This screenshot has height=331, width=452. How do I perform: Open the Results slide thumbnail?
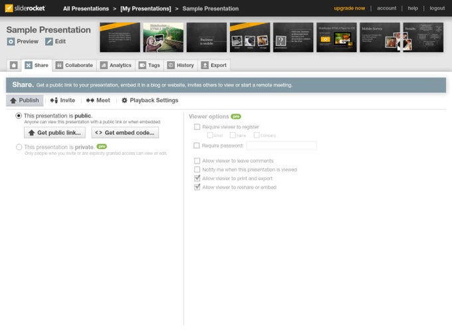point(423,37)
